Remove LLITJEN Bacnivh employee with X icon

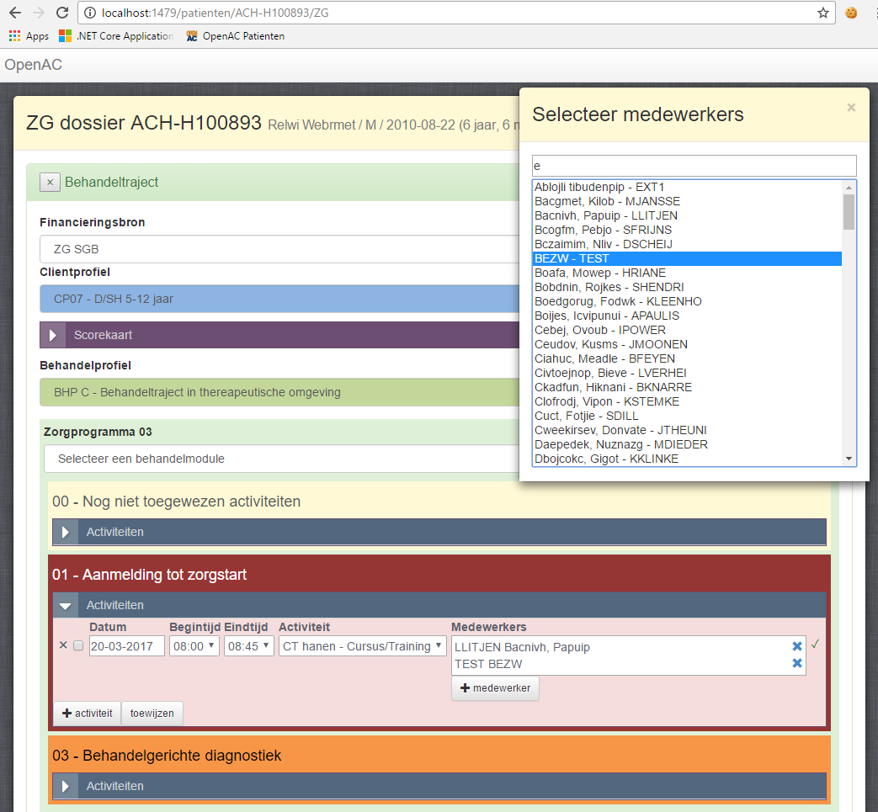[796, 646]
